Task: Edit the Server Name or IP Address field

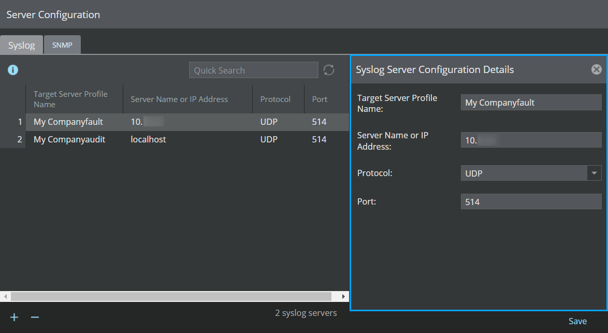Action: (x=531, y=140)
